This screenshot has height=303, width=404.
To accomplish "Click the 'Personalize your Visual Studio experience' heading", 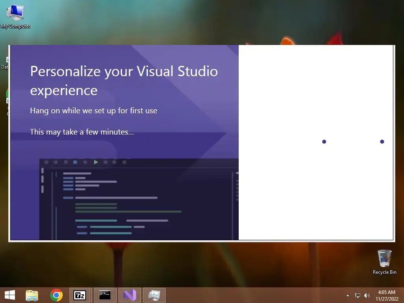I will click(x=124, y=80).
